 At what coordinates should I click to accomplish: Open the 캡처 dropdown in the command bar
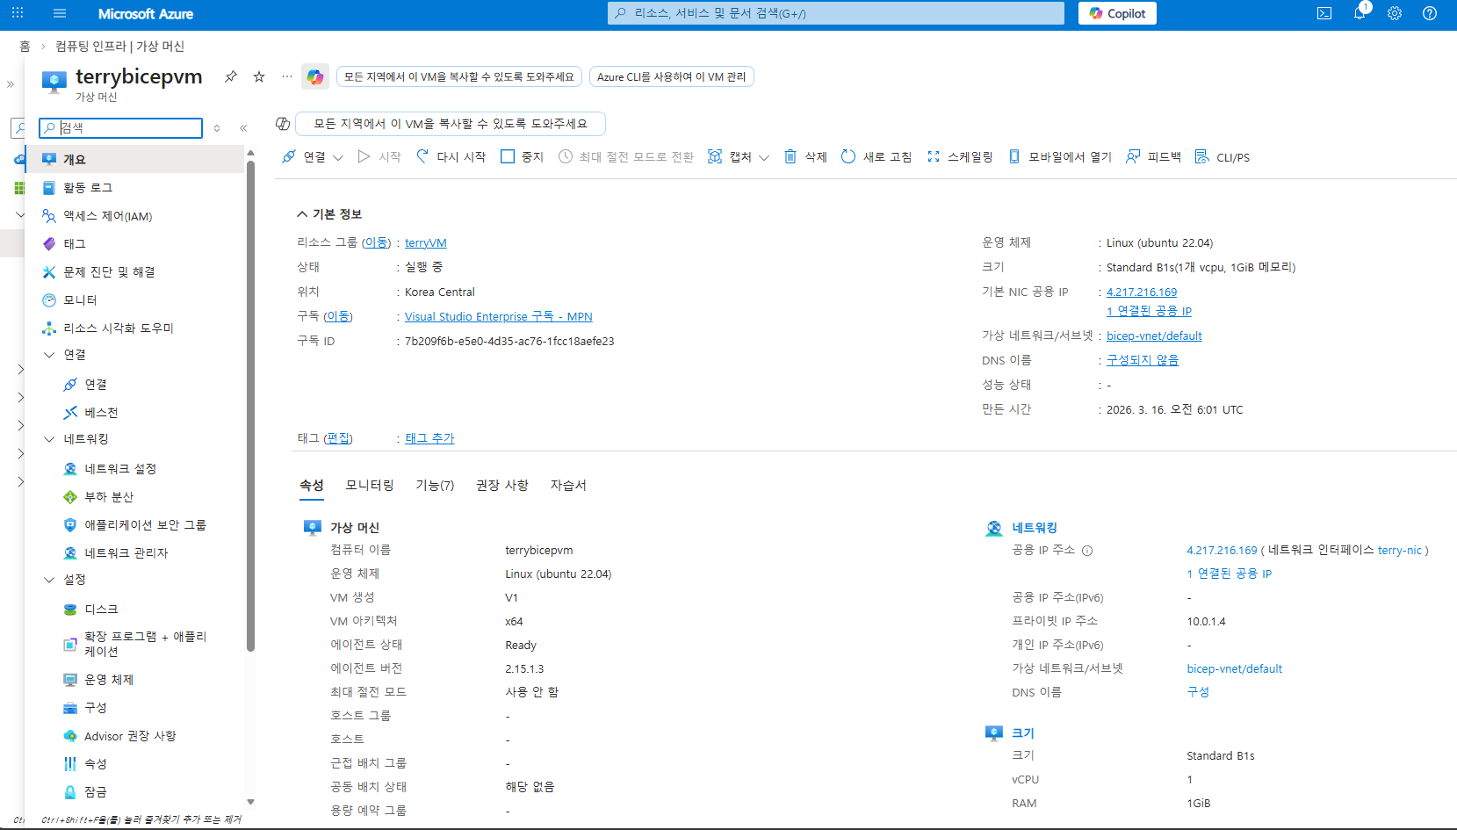click(x=739, y=156)
